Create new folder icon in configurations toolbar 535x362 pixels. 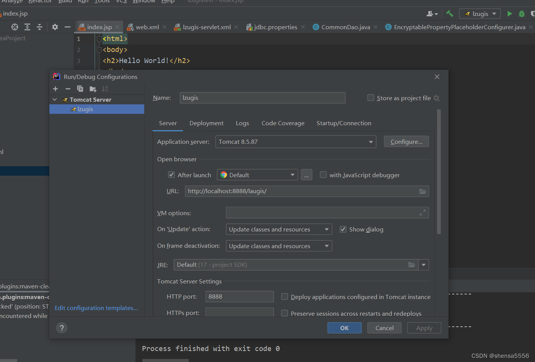(93, 89)
